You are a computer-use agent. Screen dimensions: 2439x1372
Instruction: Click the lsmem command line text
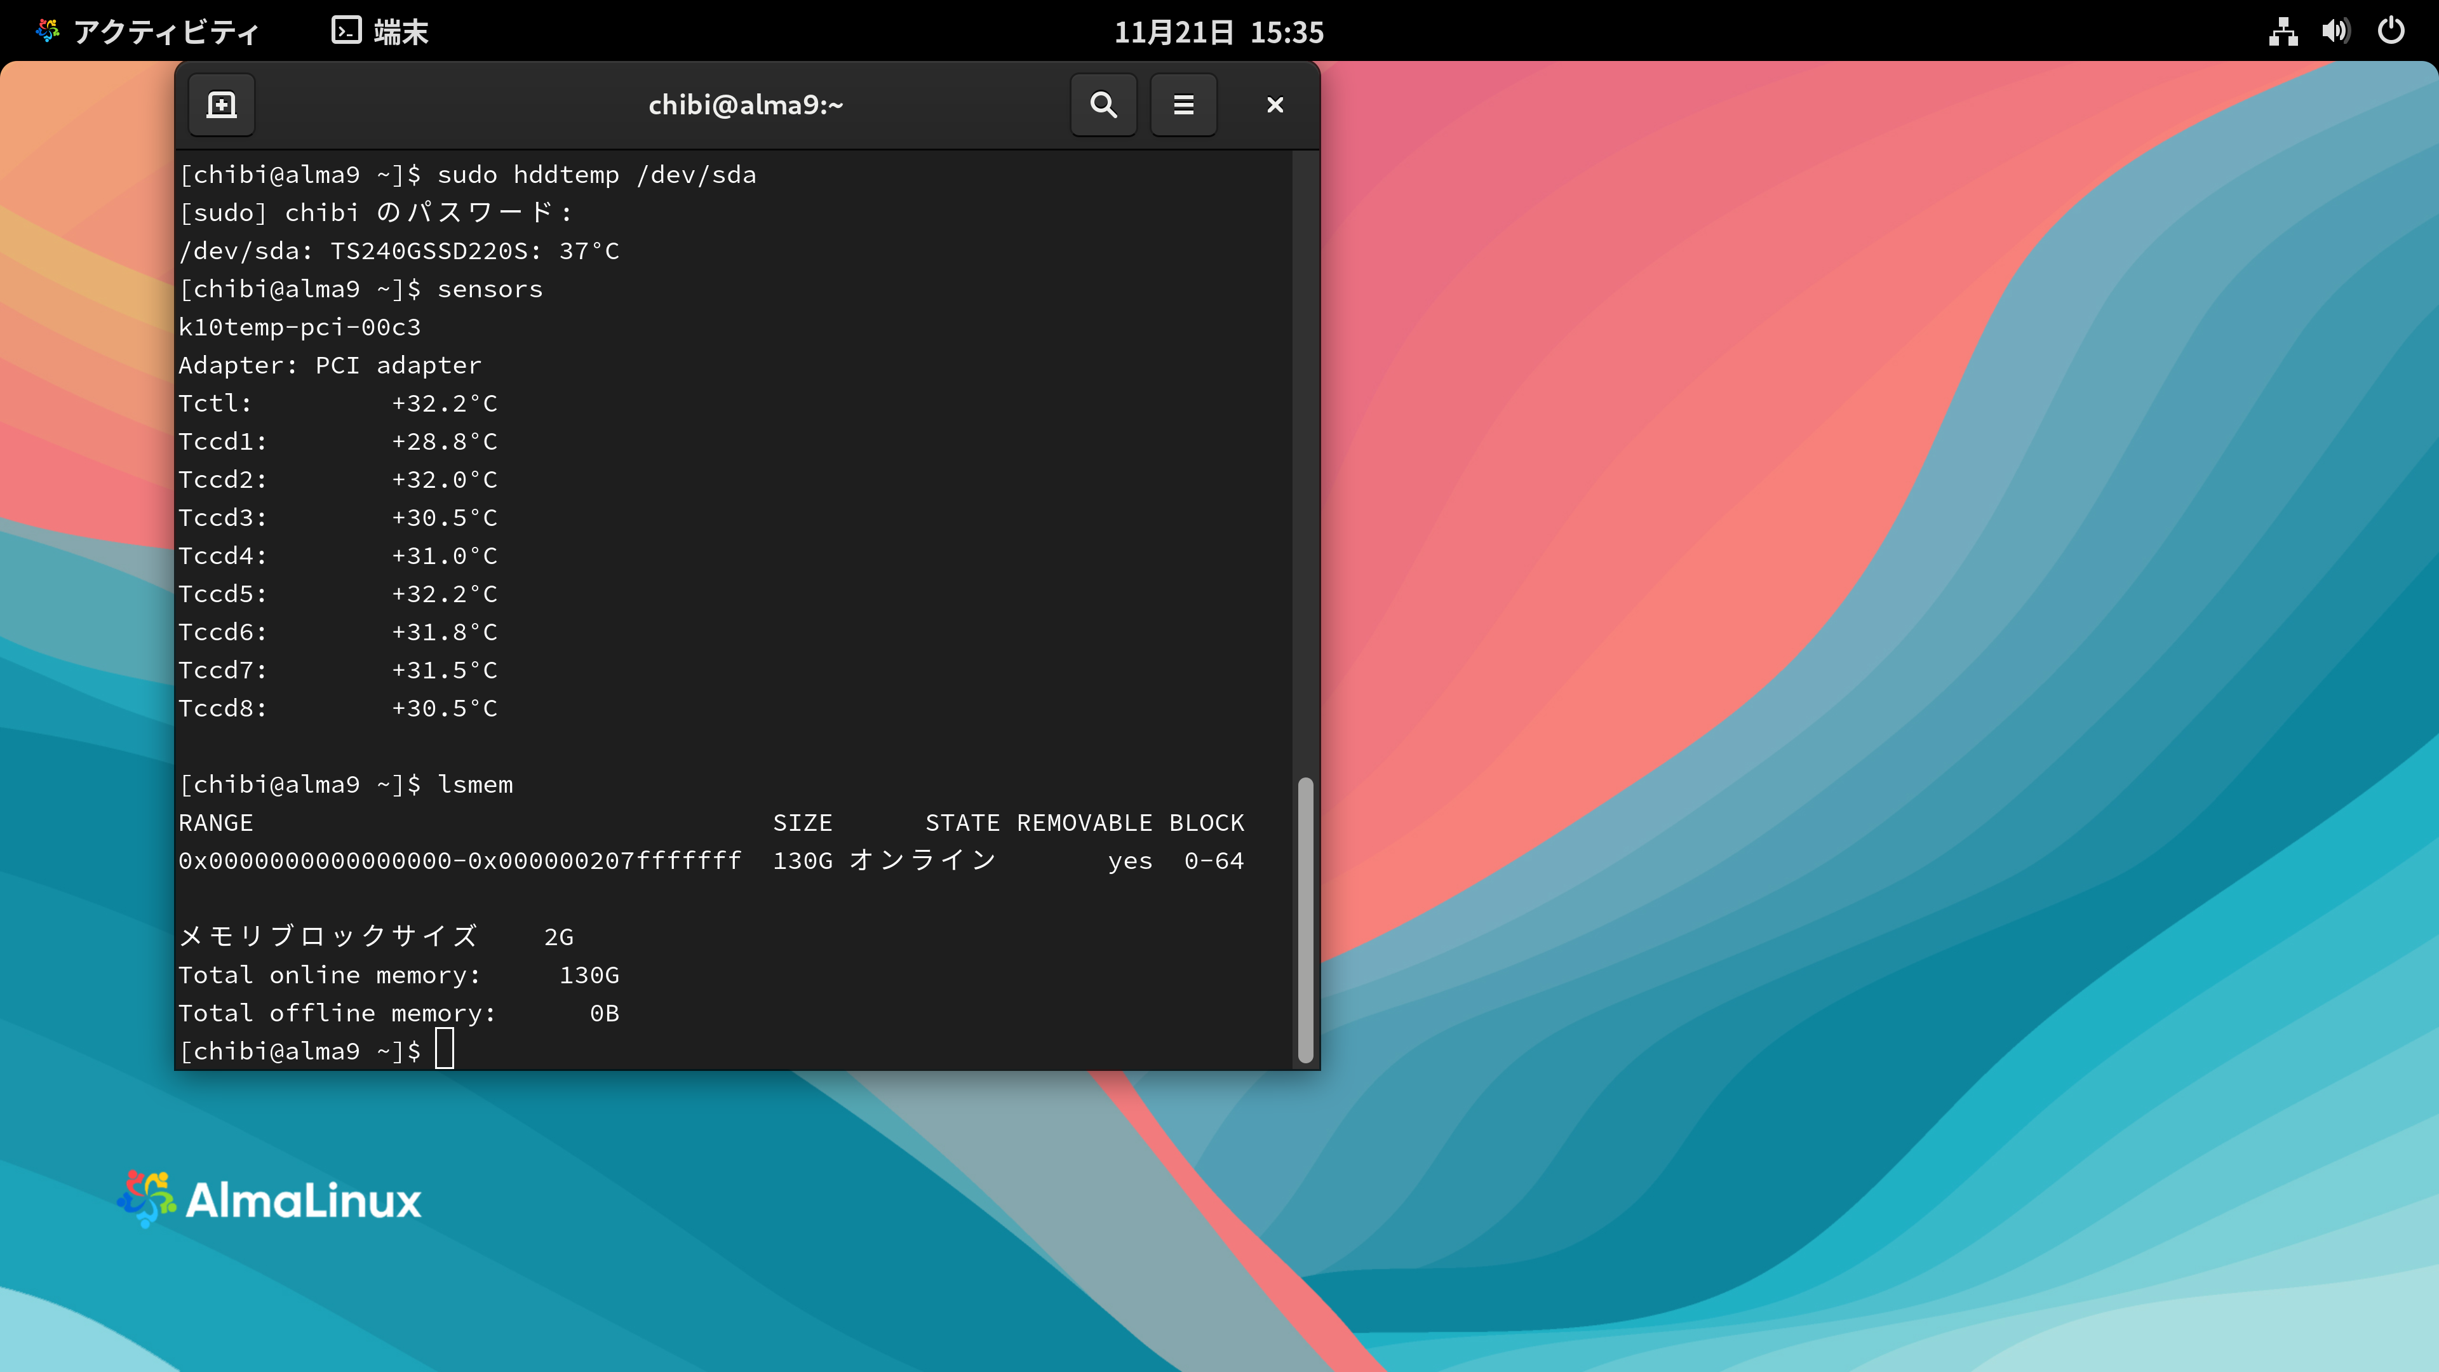coord(474,785)
